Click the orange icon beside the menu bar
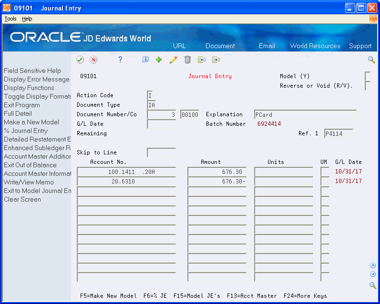 [x=373, y=19]
